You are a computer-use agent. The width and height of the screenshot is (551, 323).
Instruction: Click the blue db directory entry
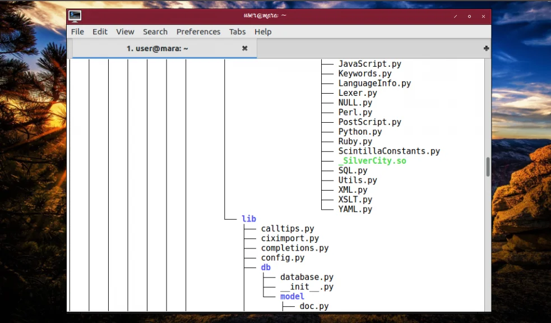pyautogui.click(x=266, y=267)
